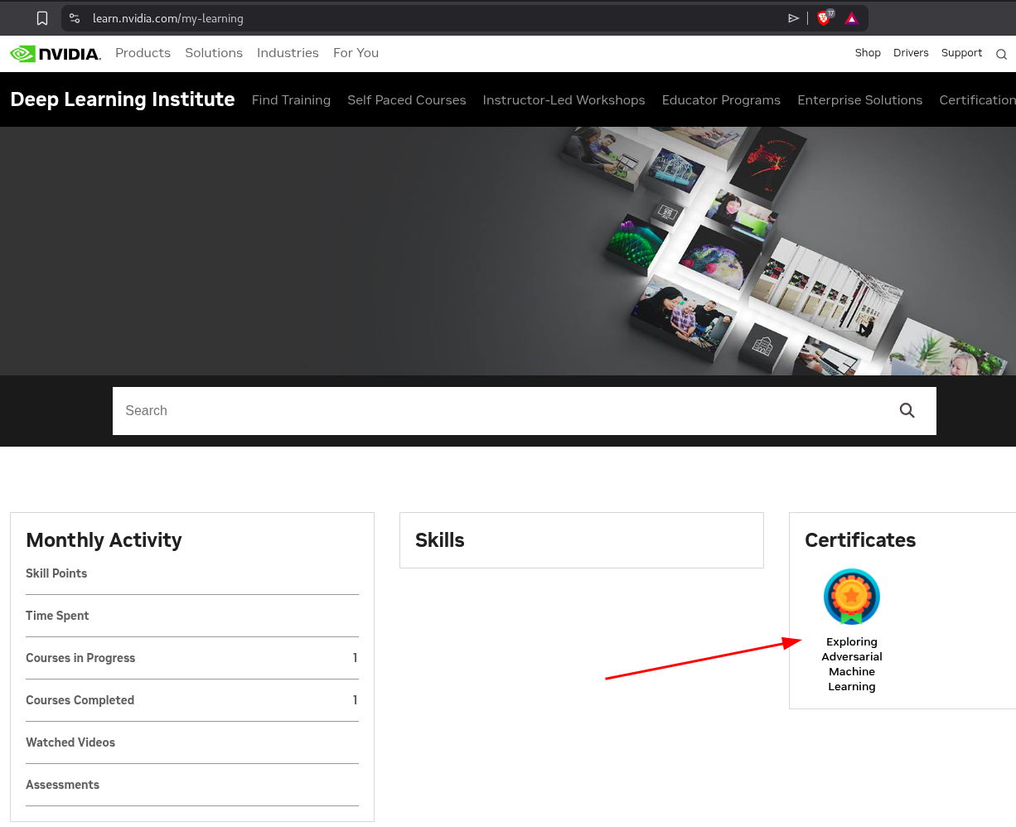Click the NVIDIA logo
This screenshot has height=827, width=1016.
(56, 54)
